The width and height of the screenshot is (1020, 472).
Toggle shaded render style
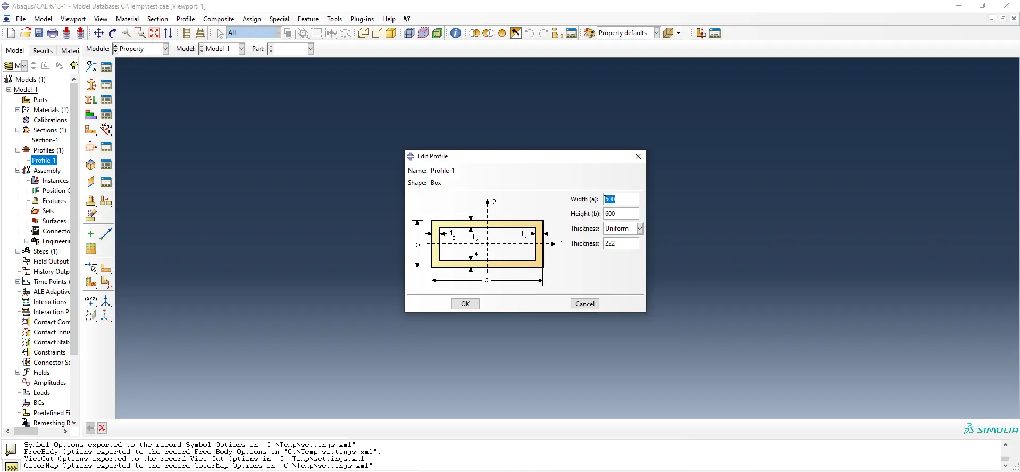[391, 33]
